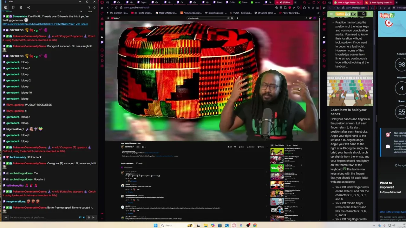The image size is (406, 228).
Task: Click the wikiHow search magnifier icon
Action: click(363, 14)
